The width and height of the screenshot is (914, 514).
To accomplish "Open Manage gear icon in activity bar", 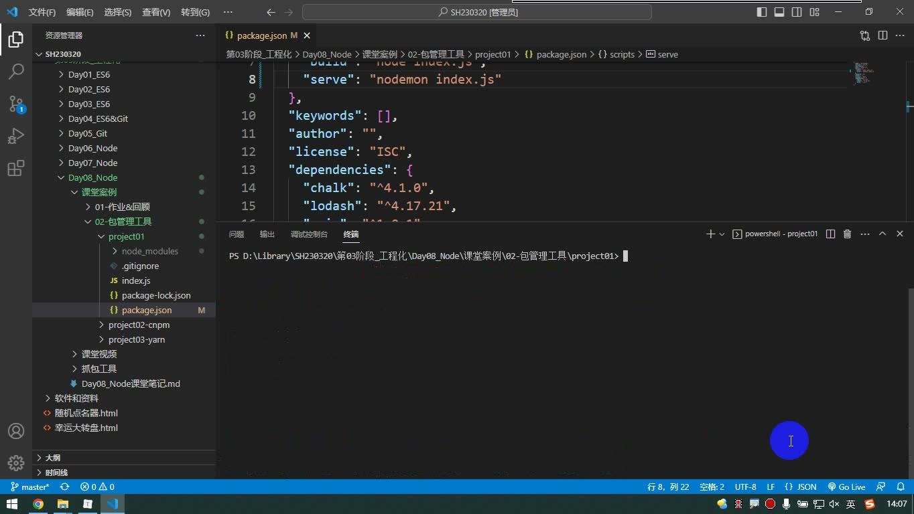I will coord(16,462).
